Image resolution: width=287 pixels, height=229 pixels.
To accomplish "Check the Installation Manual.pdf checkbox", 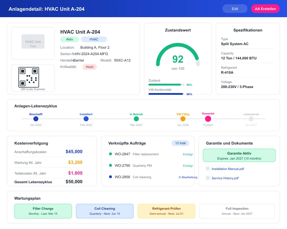I will (207, 169).
